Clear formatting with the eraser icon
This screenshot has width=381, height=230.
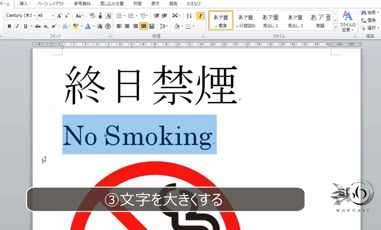(92, 16)
